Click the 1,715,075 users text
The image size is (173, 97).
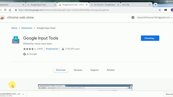[x=72, y=49]
